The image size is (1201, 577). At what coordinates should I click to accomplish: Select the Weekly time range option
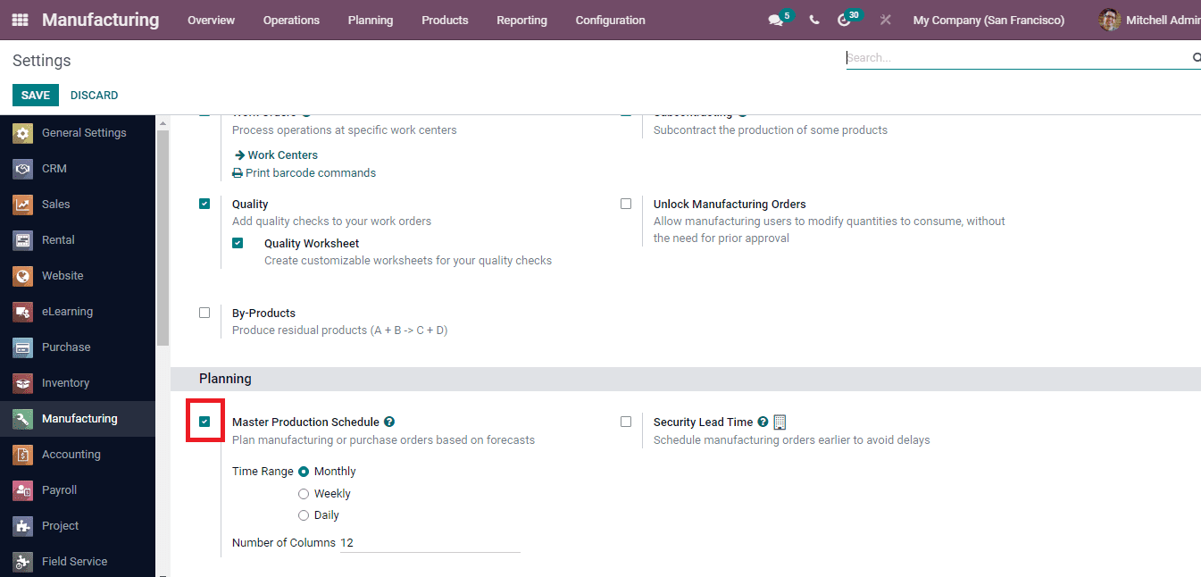point(304,493)
